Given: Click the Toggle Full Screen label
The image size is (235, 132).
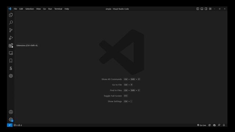Looking at the screenshot, I should (113, 96).
